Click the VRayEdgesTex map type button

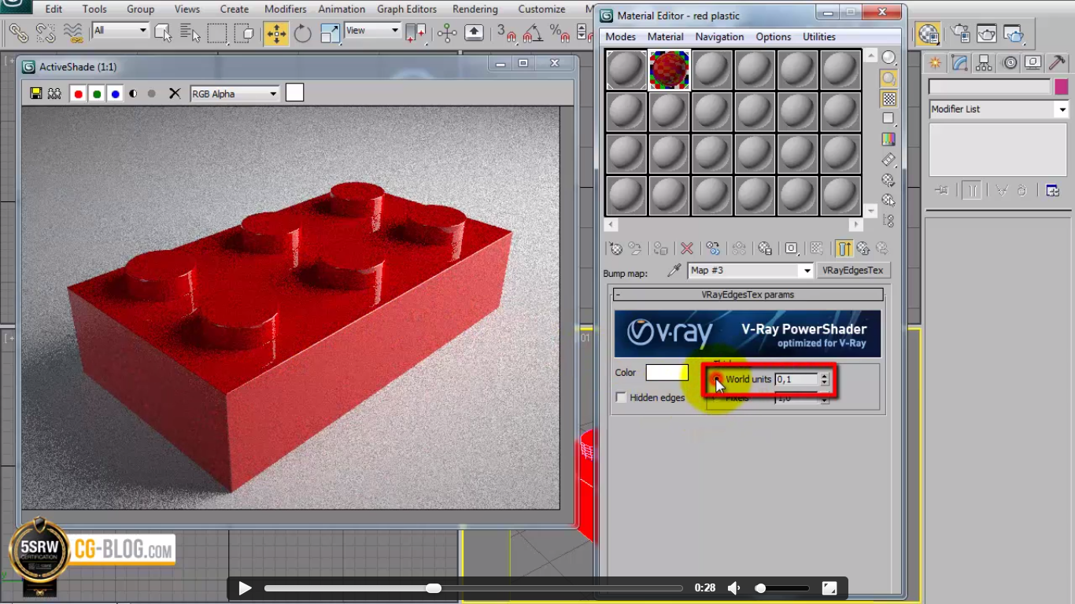click(x=853, y=271)
